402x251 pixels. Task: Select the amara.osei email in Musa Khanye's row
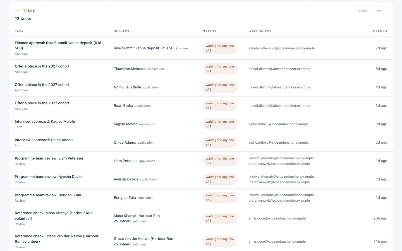[277, 218]
